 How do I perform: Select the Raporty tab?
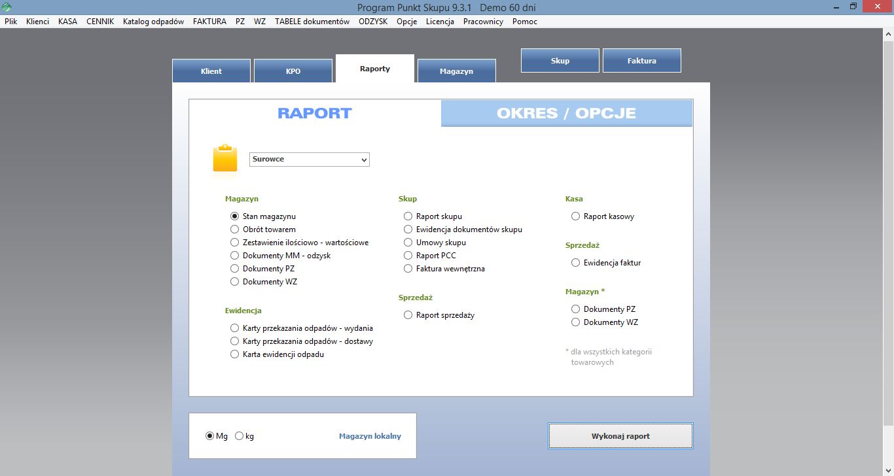[375, 69]
